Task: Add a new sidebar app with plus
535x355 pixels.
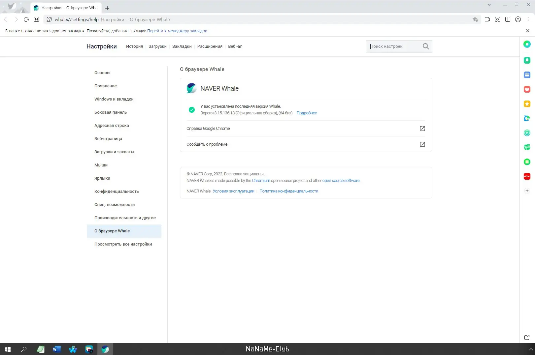Action: (x=527, y=191)
